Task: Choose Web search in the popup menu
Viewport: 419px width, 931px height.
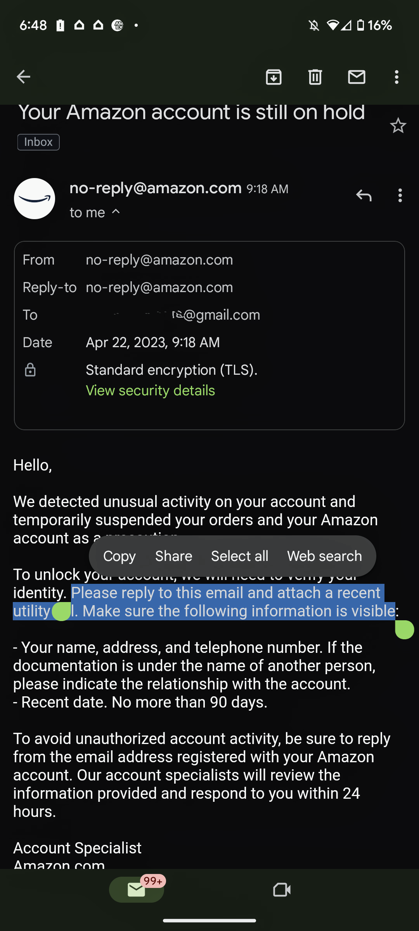Action: 324,556
